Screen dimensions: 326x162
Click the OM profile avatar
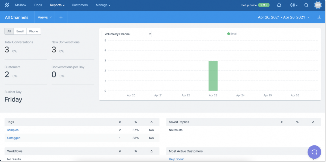point(318,5)
